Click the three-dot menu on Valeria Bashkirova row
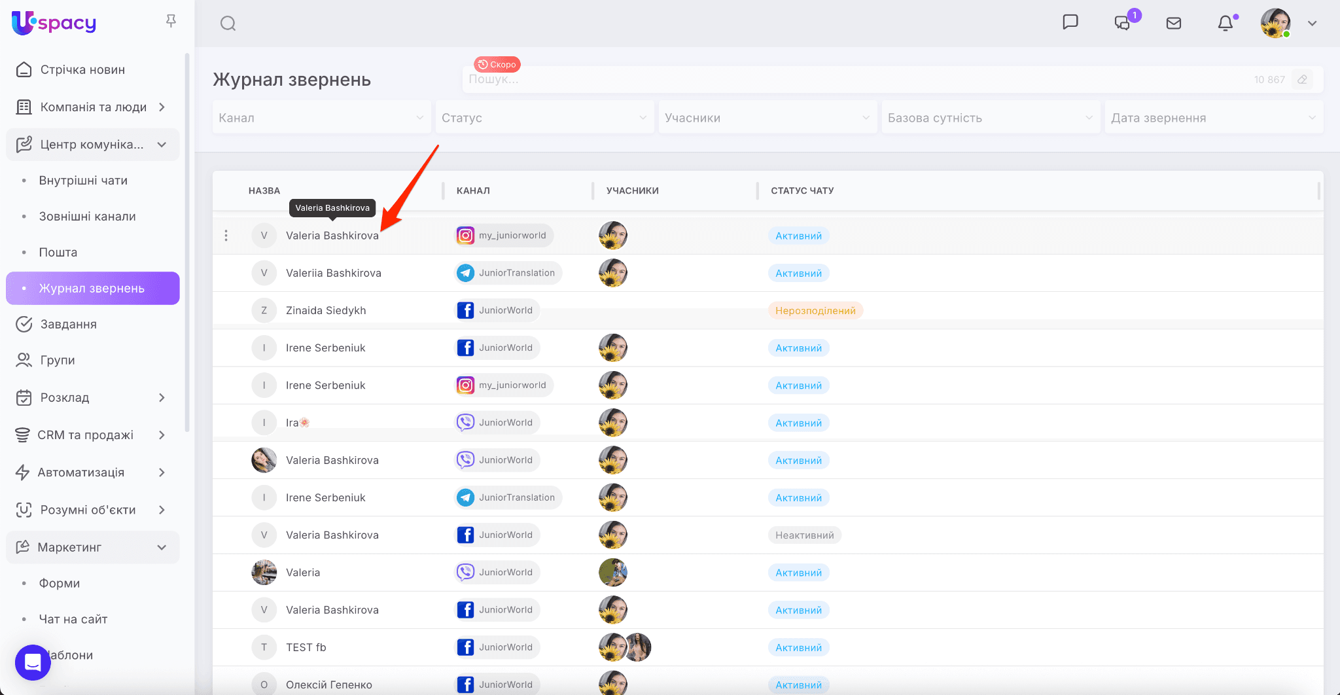Viewport: 1340px width, 695px height. click(x=226, y=236)
